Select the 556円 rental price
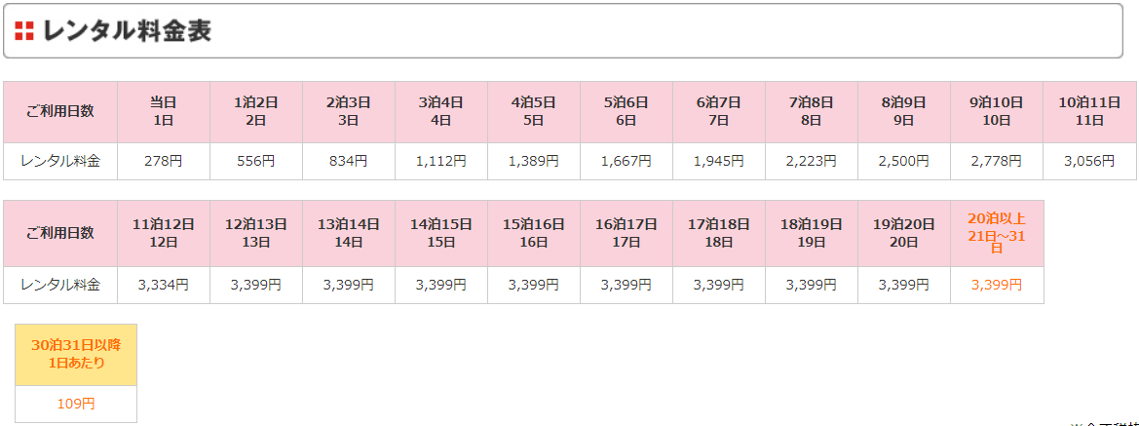This screenshot has height=426, width=1139. [x=255, y=162]
